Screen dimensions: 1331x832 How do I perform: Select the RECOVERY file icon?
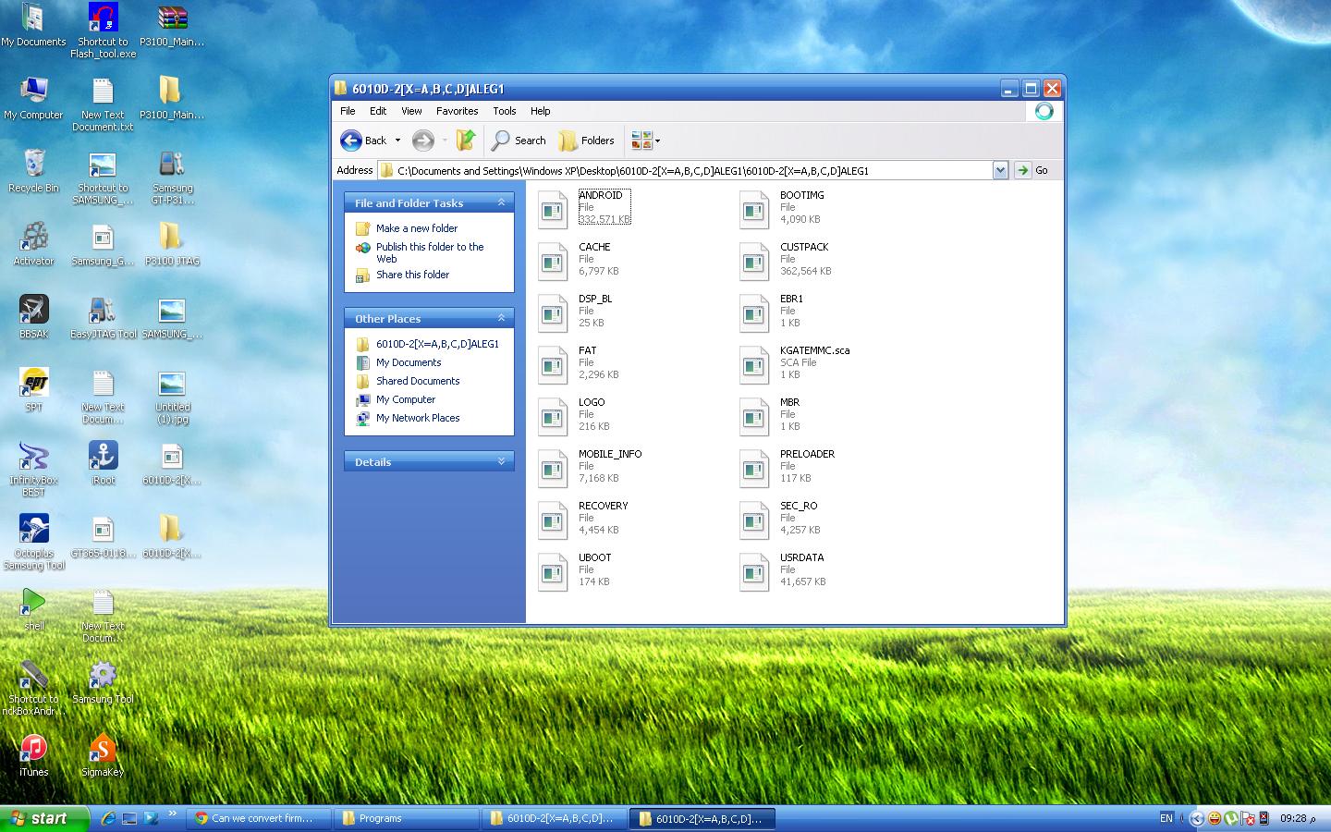point(553,520)
